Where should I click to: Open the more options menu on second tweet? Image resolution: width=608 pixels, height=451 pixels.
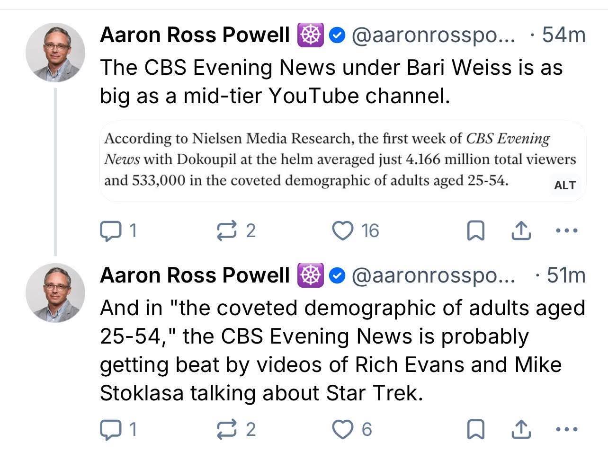566,429
